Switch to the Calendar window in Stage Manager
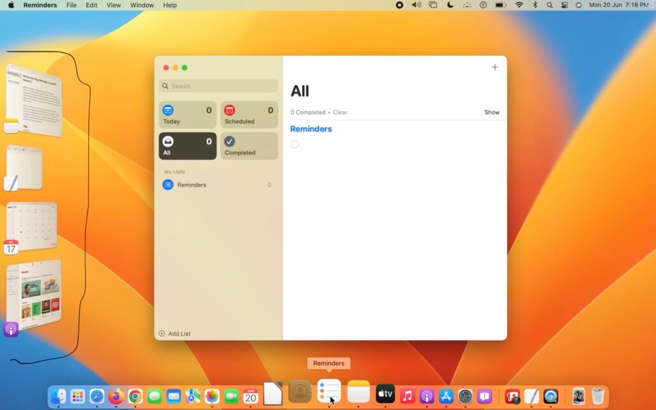The width and height of the screenshot is (656, 410). click(x=32, y=226)
